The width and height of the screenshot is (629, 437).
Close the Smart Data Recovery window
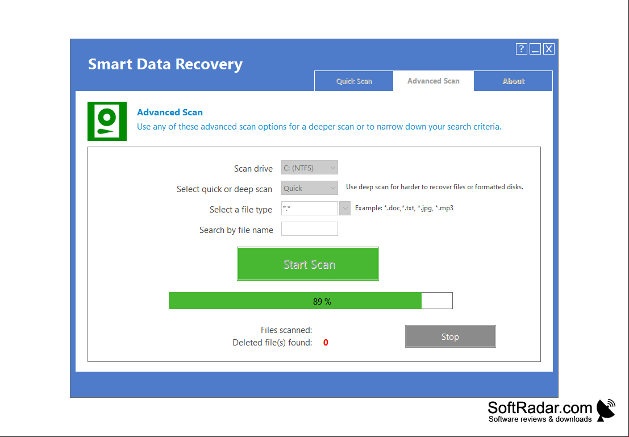pyautogui.click(x=549, y=49)
